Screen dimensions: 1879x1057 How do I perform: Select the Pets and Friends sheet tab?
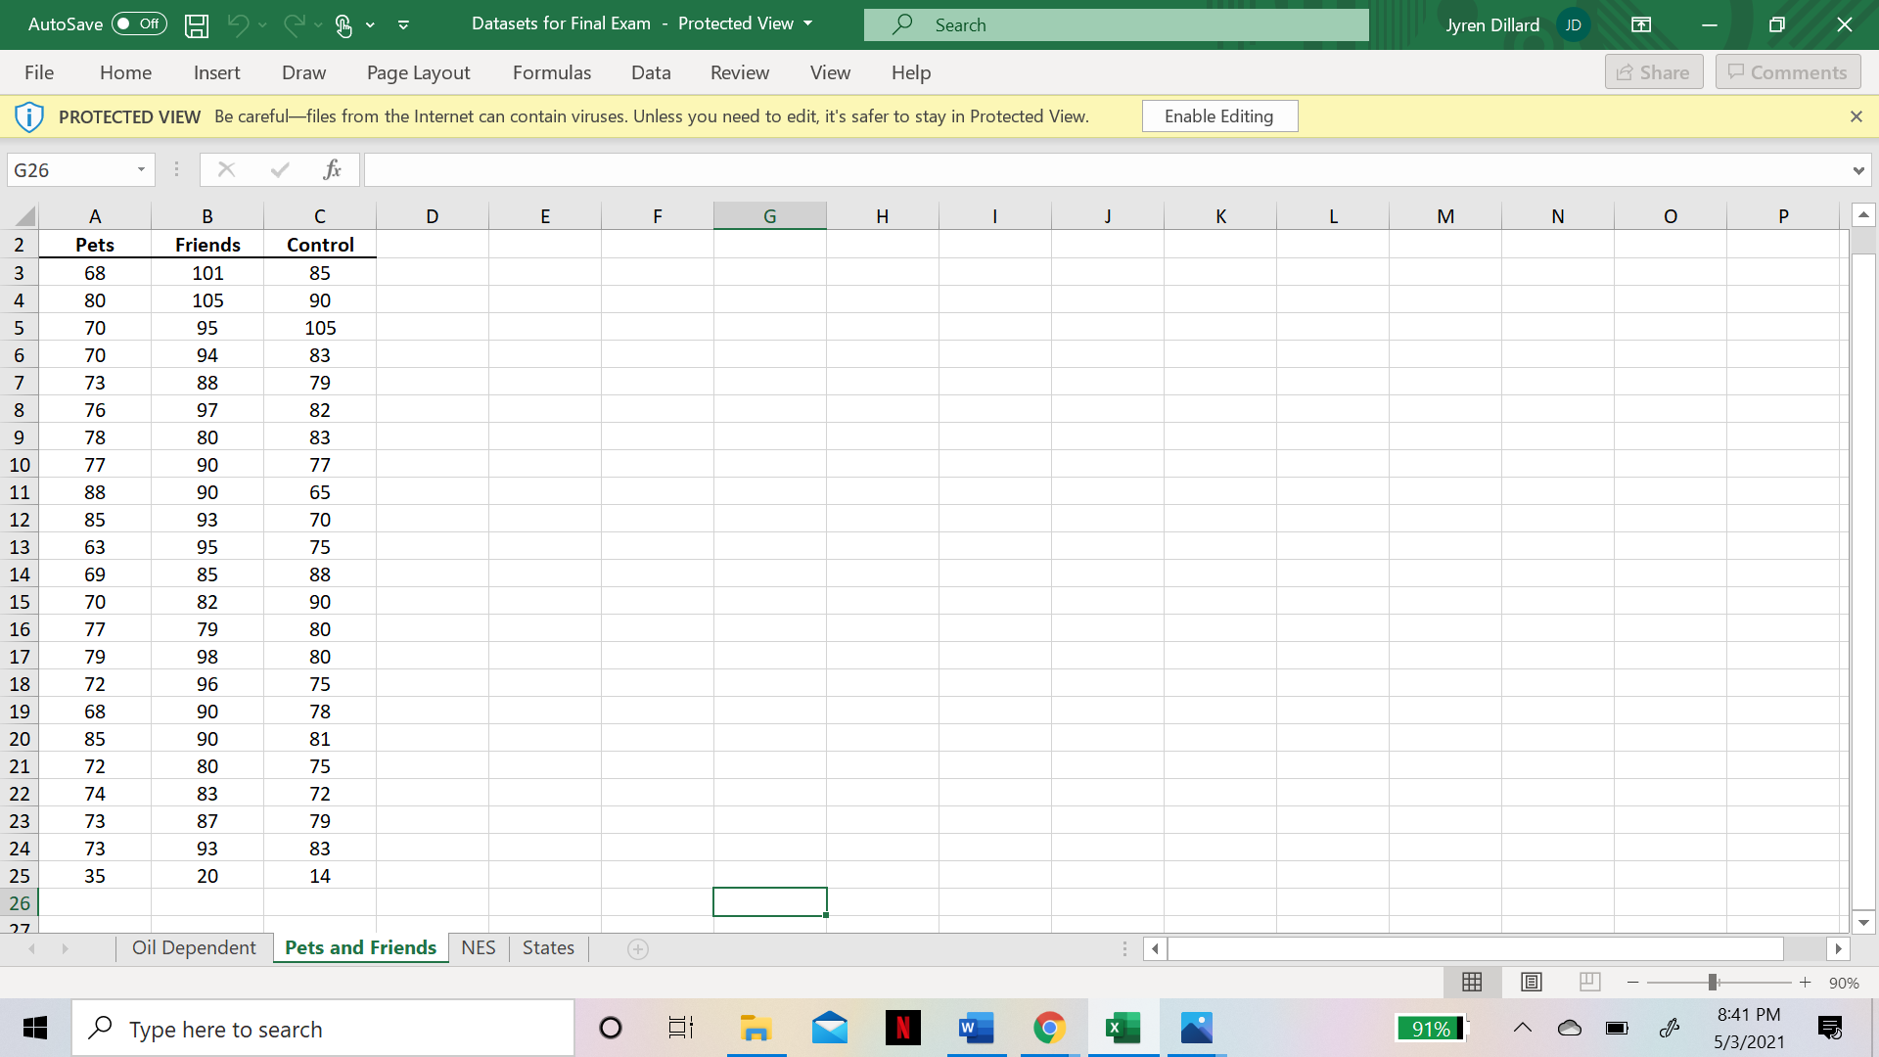(360, 947)
